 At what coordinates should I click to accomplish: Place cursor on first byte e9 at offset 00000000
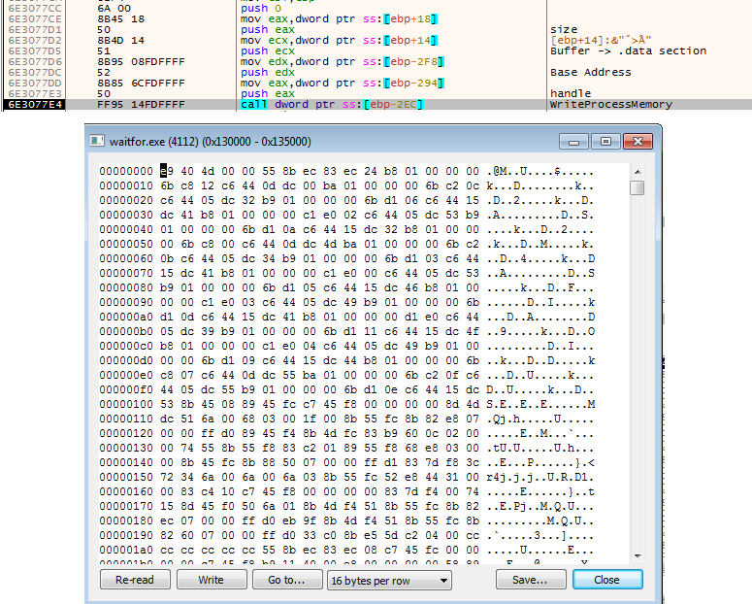tap(164, 171)
